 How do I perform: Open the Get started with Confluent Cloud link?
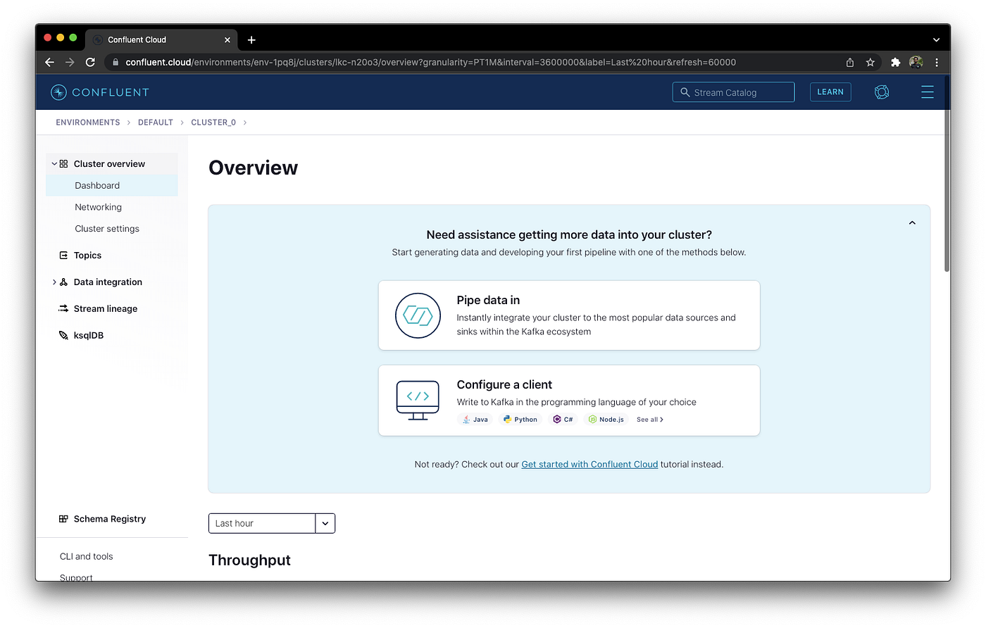589,465
